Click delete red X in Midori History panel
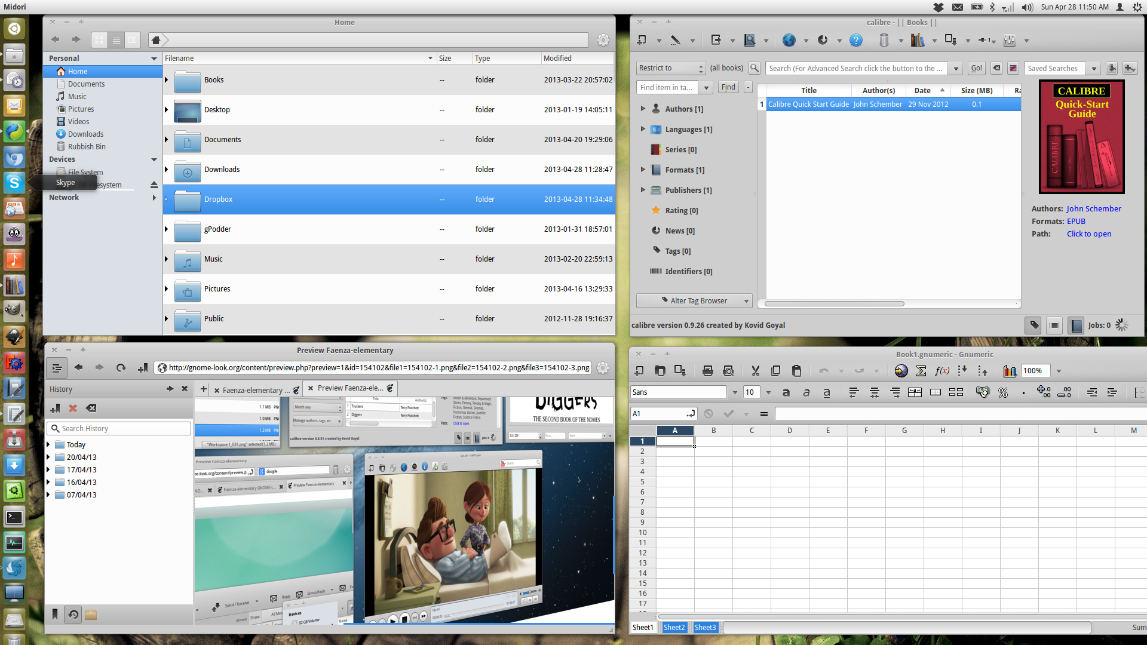This screenshot has height=645, width=1147. coord(73,408)
